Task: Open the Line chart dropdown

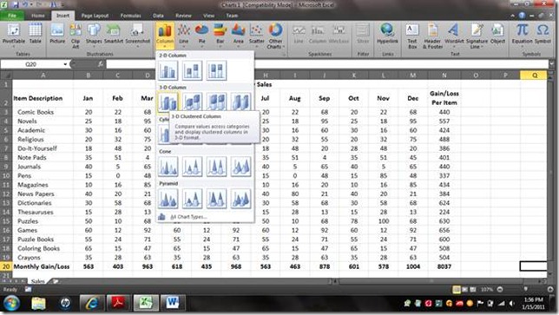Action: [184, 36]
